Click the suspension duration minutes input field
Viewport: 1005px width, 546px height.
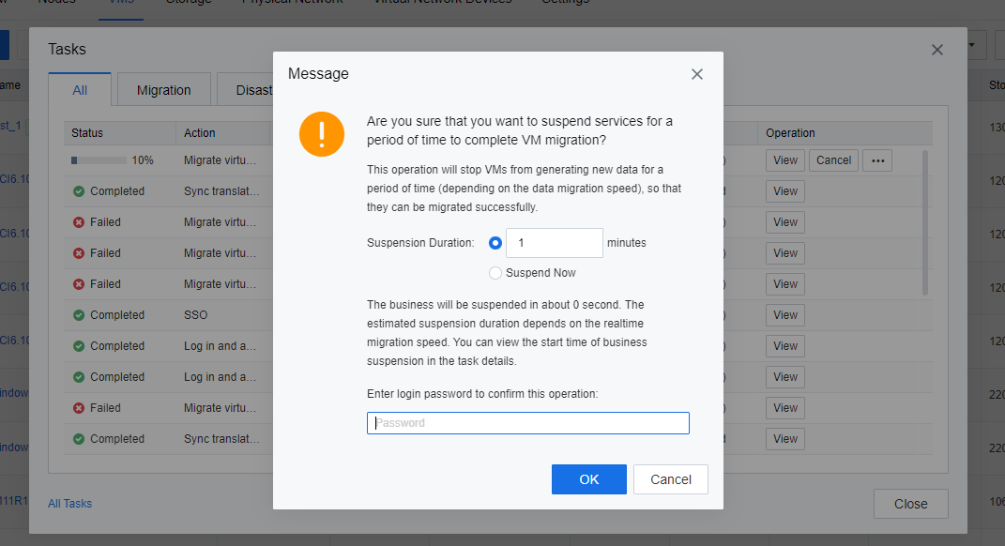coord(555,243)
